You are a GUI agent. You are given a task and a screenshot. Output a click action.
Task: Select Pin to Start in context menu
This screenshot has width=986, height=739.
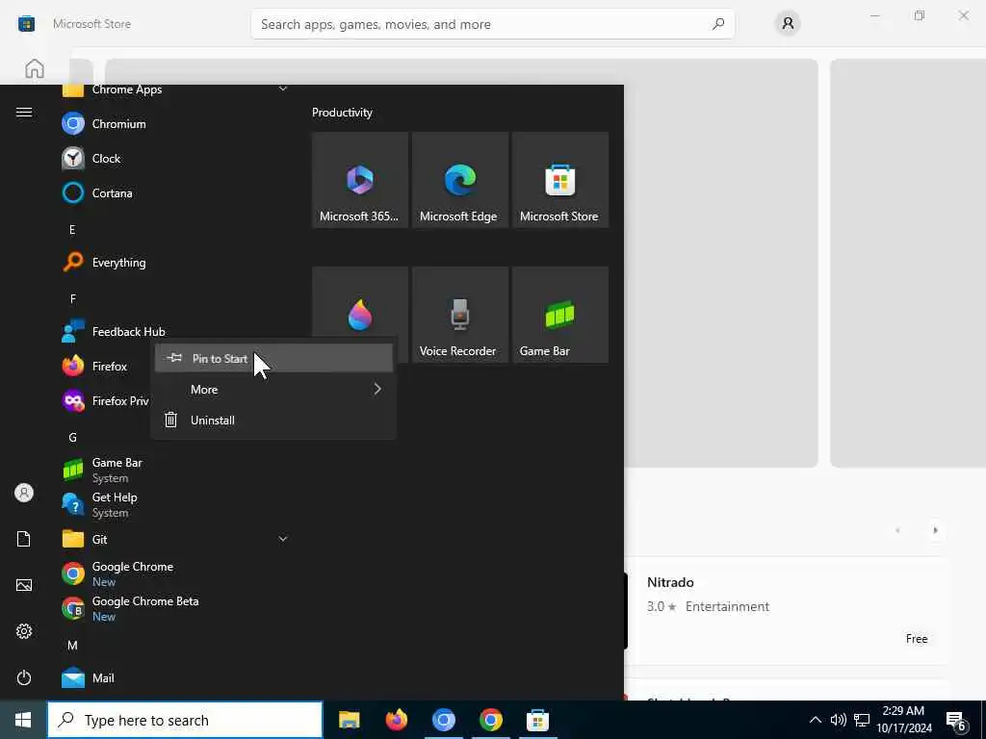click(x=273, y=358)
